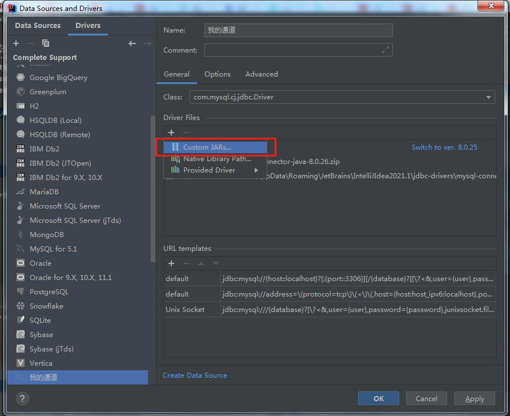Screen dimensions: 510x416
Task: Duplicate the selected driver
Action: tap(46, 43)
